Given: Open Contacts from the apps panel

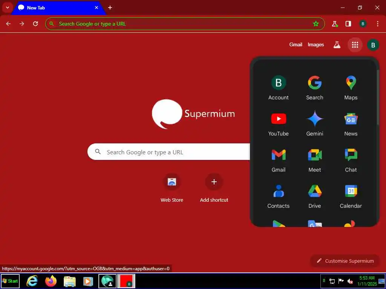Looking at the screenshot, I should pyautogui.click(x=279, y=196).
